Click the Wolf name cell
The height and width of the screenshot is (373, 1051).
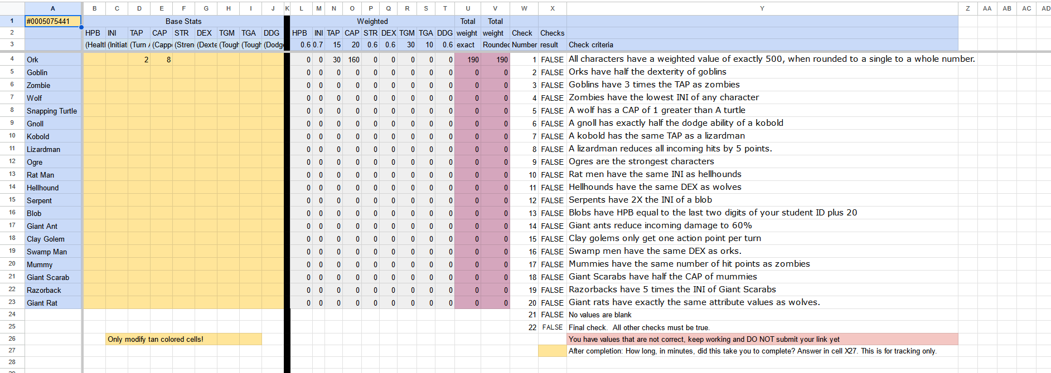pos(53,98)
